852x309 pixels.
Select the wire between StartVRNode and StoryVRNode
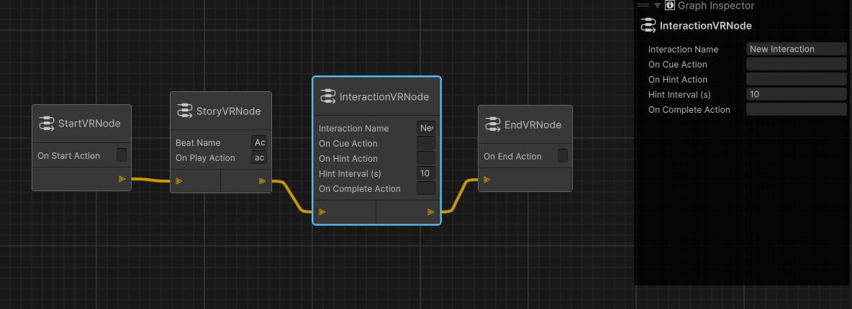(x=150, y=180)
